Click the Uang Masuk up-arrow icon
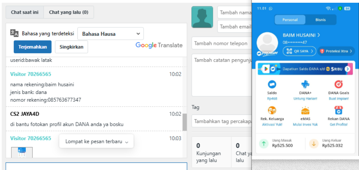The width and height of the screenshot is (359, 170). click(x=264, y=144)
